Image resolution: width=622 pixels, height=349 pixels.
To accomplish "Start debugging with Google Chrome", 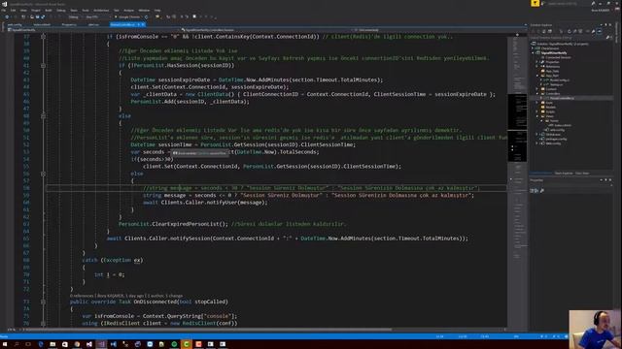I will (x=127, y=17).
